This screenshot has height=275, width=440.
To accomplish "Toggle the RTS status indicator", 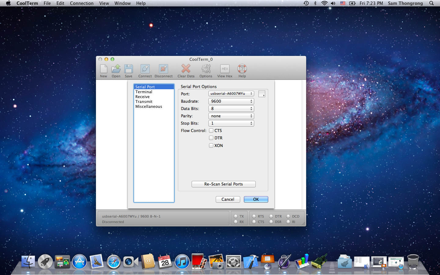I will 254,216.
